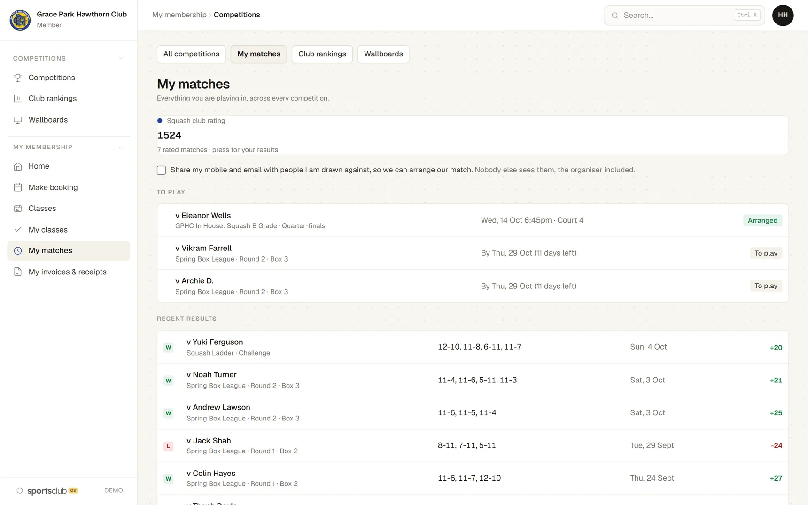Click the Competitions breadcrumb text
808x505 pixels.
tap(237, 15)
